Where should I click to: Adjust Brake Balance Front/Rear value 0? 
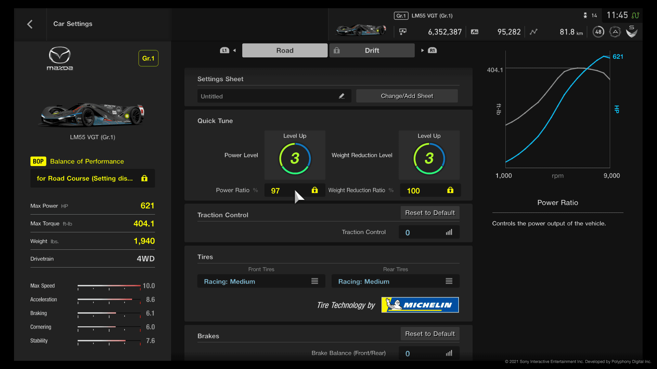pyautogui.click(x=429, y=353)
